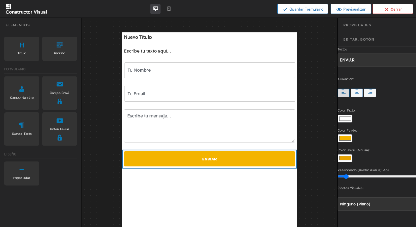Screen dimensions: 416x227
Task: Open the Color Fondo swatch
Action: [x=345, y=138]
